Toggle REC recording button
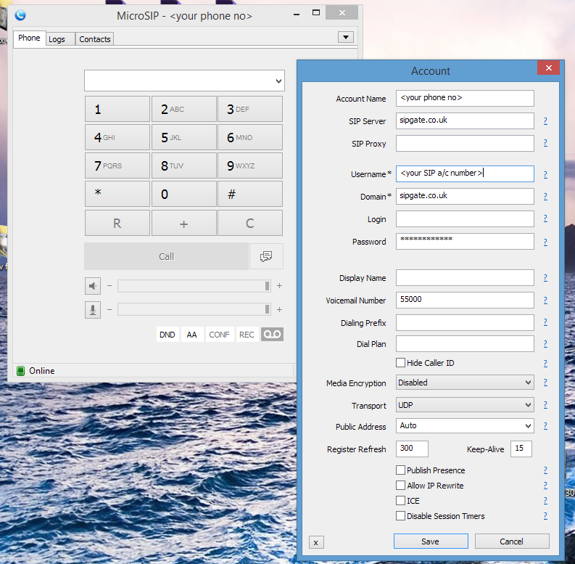Screen dimensions: 575x564 pyautogui.click(x=247, y=335)
